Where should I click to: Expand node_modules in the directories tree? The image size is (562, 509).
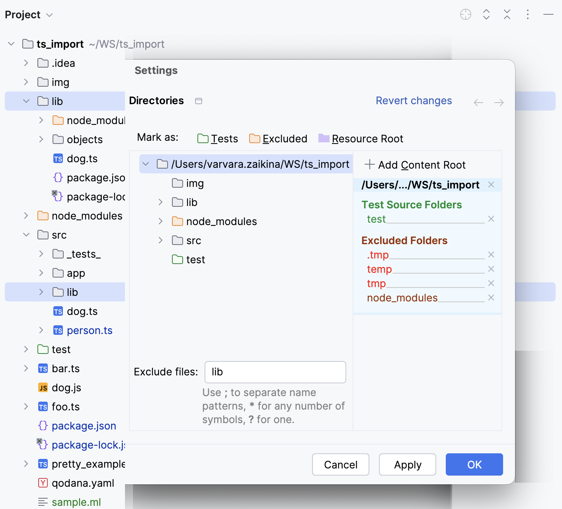[x=160, y=221]
